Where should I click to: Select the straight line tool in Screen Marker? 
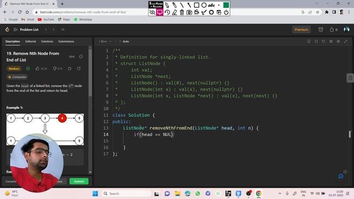coord(182,5)
